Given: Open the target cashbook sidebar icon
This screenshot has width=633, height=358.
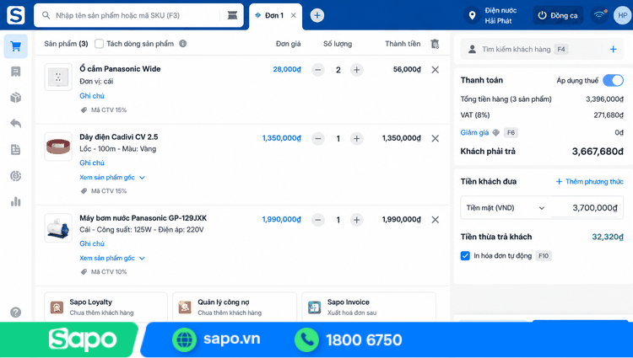Looking at the screenshot, I should pos(16,175).
